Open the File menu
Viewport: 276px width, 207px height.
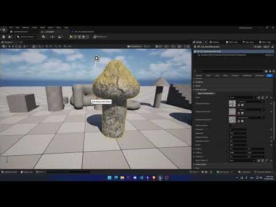[11, 28]
